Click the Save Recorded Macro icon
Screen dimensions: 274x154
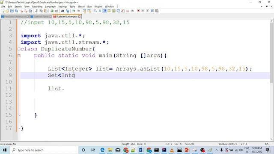click(157, 11)
